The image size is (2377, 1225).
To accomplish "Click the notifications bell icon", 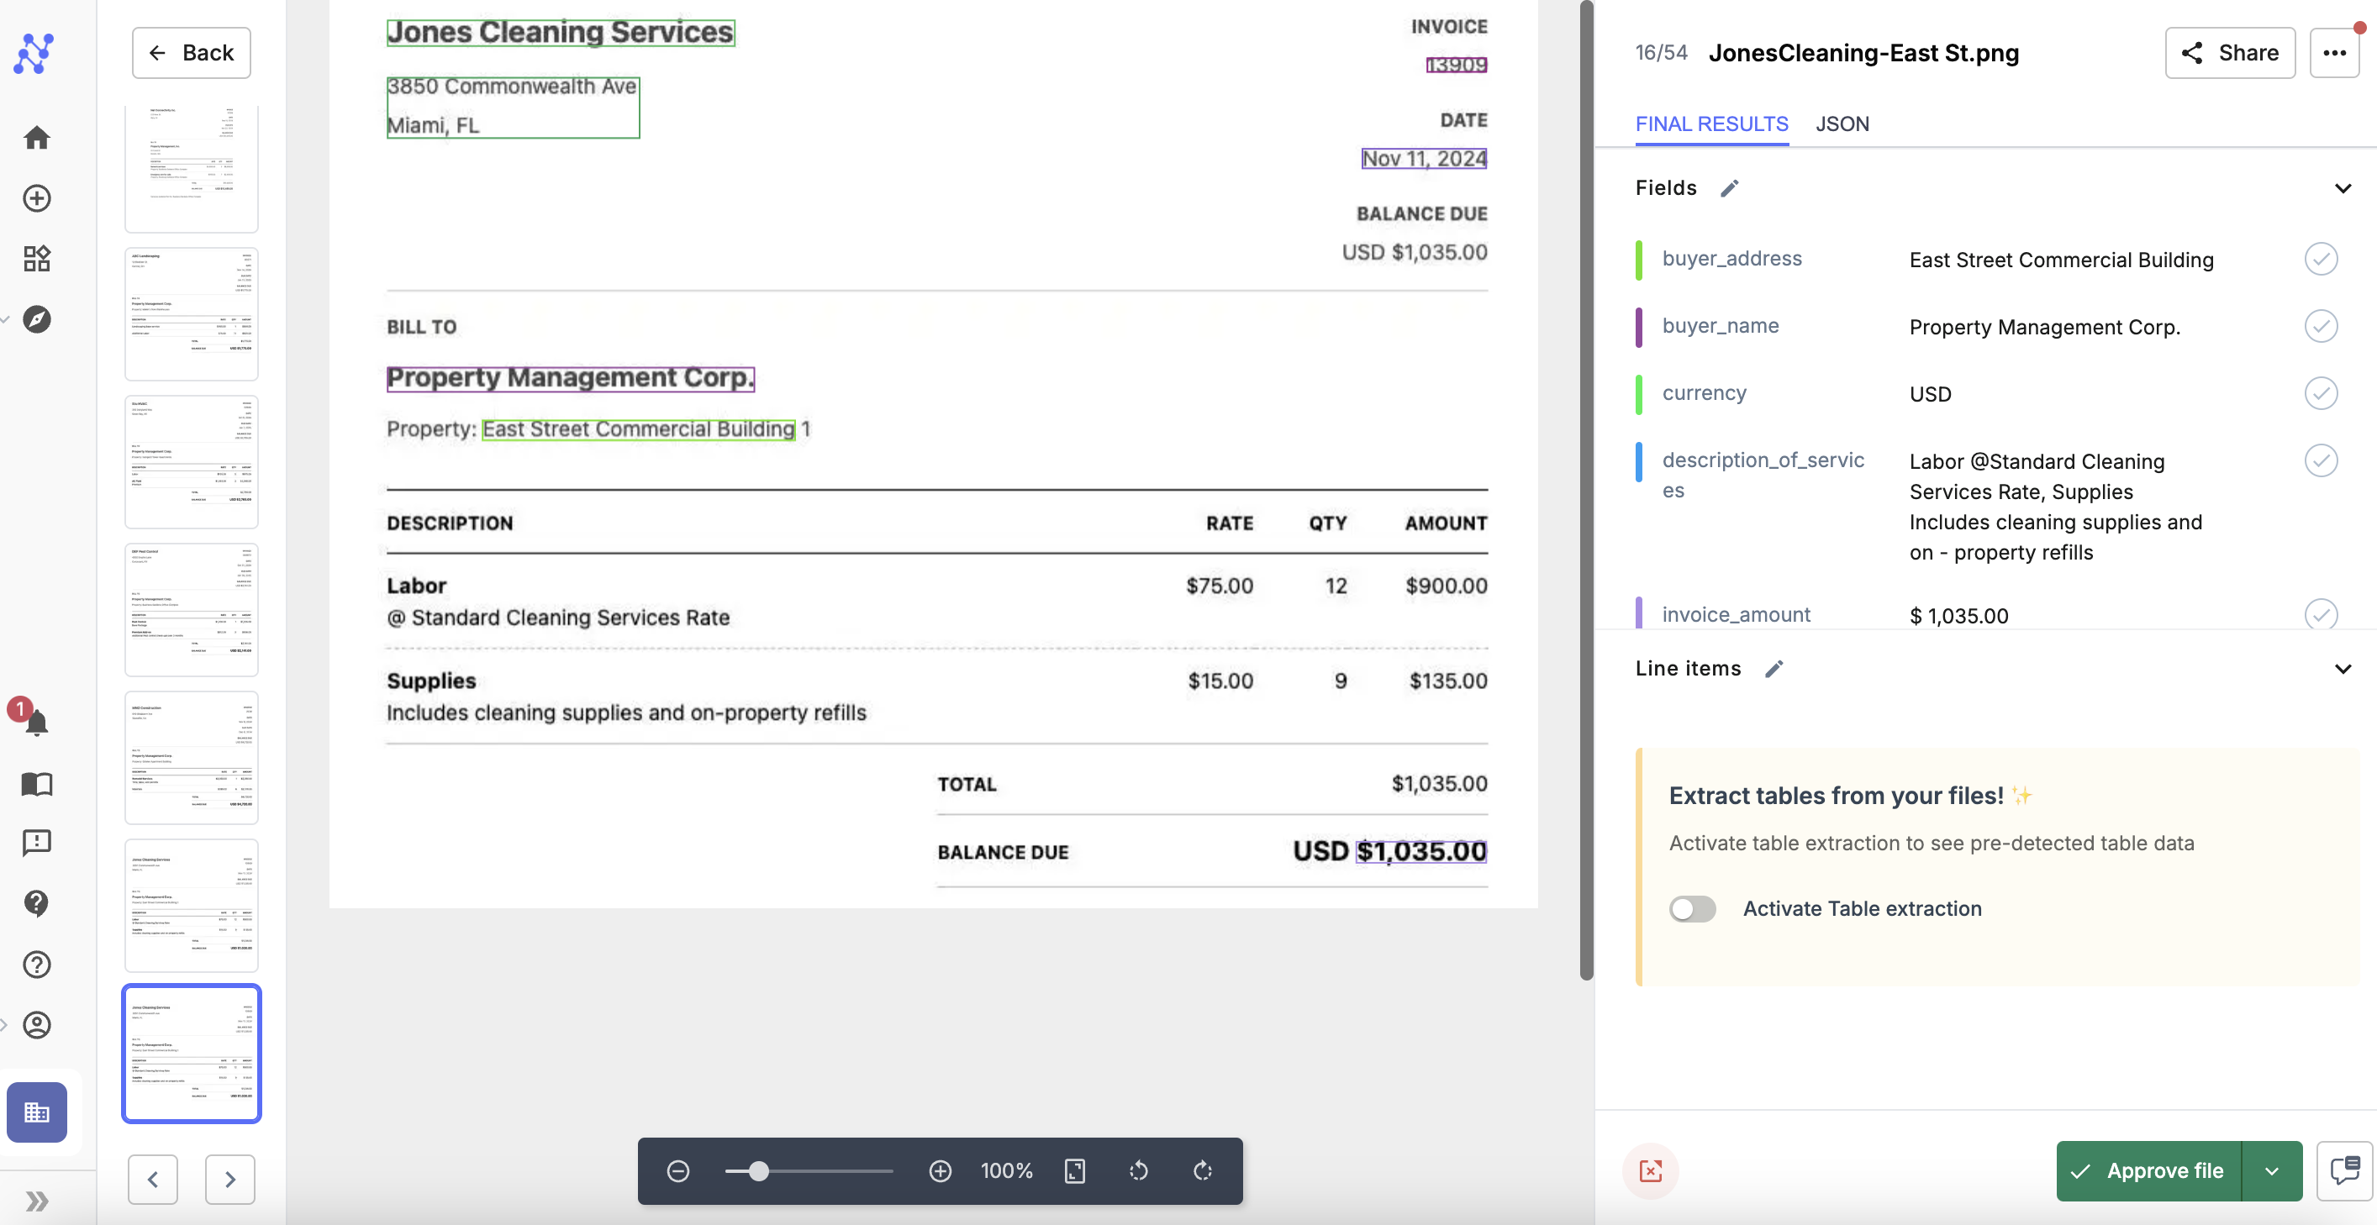I will click(36, 723).
